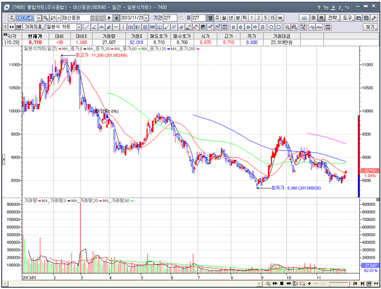Click the chart edit notepad icon near 가격지표

tap(19, 27)
